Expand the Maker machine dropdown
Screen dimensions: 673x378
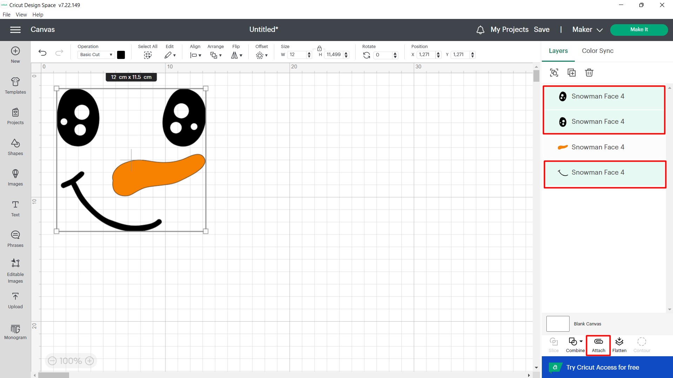tap(587, 30)
